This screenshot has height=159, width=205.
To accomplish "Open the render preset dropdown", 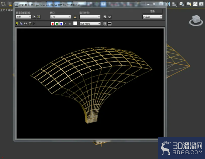I will tap(90, 17).
